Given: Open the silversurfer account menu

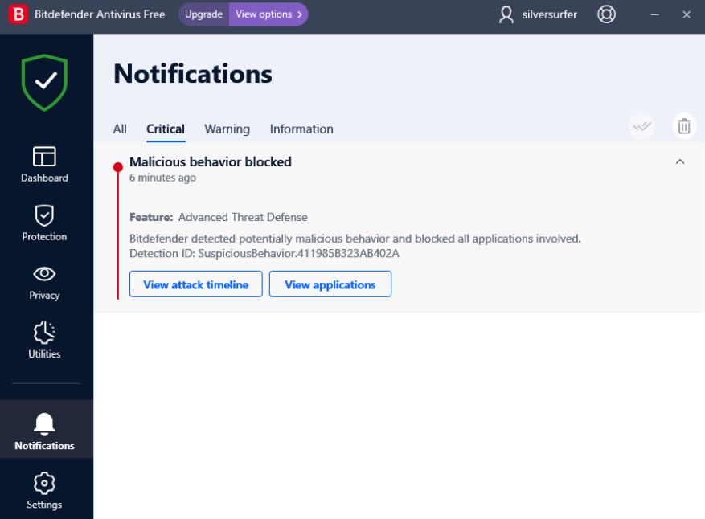Looking at the screenshot, I should pyautogui.click(x=539, y=14).
